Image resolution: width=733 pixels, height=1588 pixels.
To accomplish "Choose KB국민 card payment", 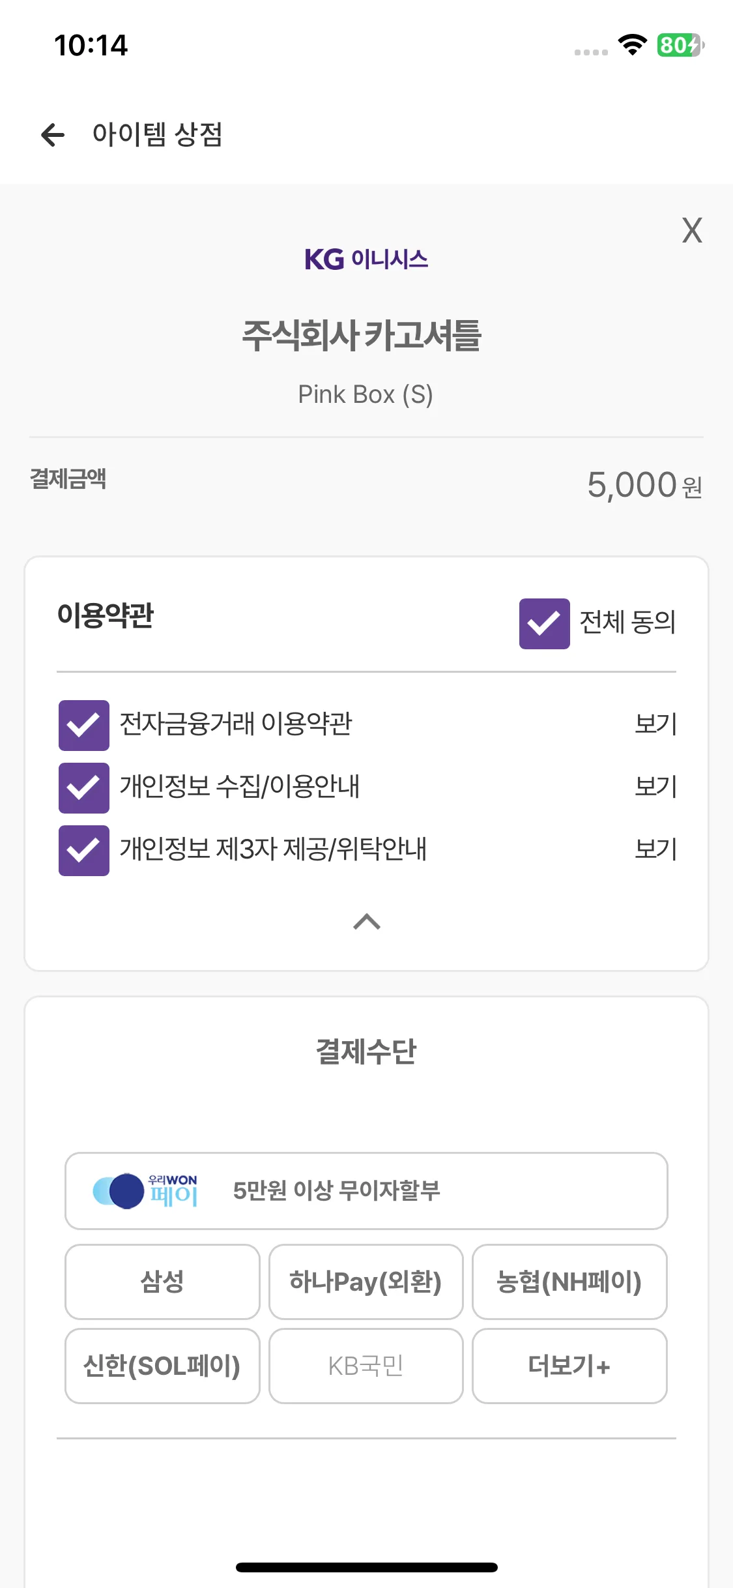I will (366, 1366).
